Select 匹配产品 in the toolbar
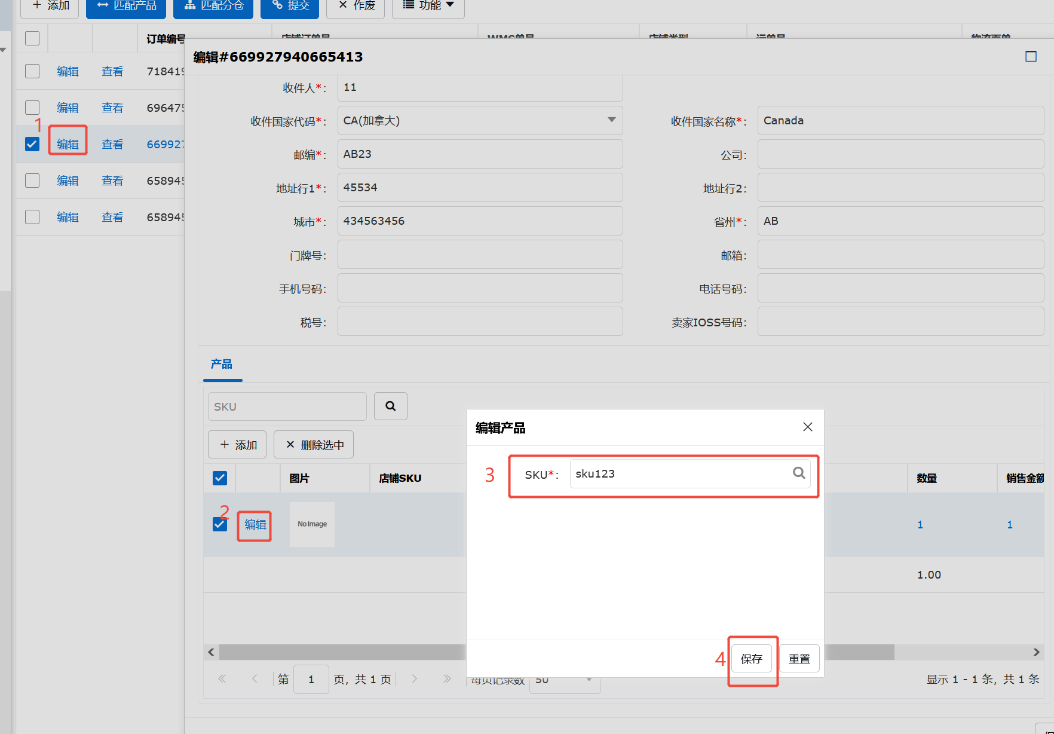Image resolution: width=1054 pixels, height=734 pixels. pyautogui.click(x=125, y=5)
